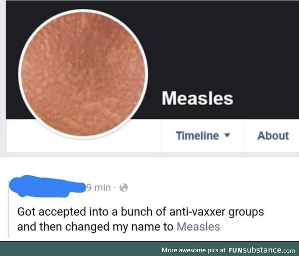This screenshot has height=256, width=299.
Task: Open the 9 min post timestamp
Action: click(x=99, y=188)
